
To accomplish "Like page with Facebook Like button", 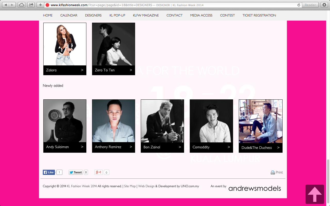I will [x=49, y=172].
